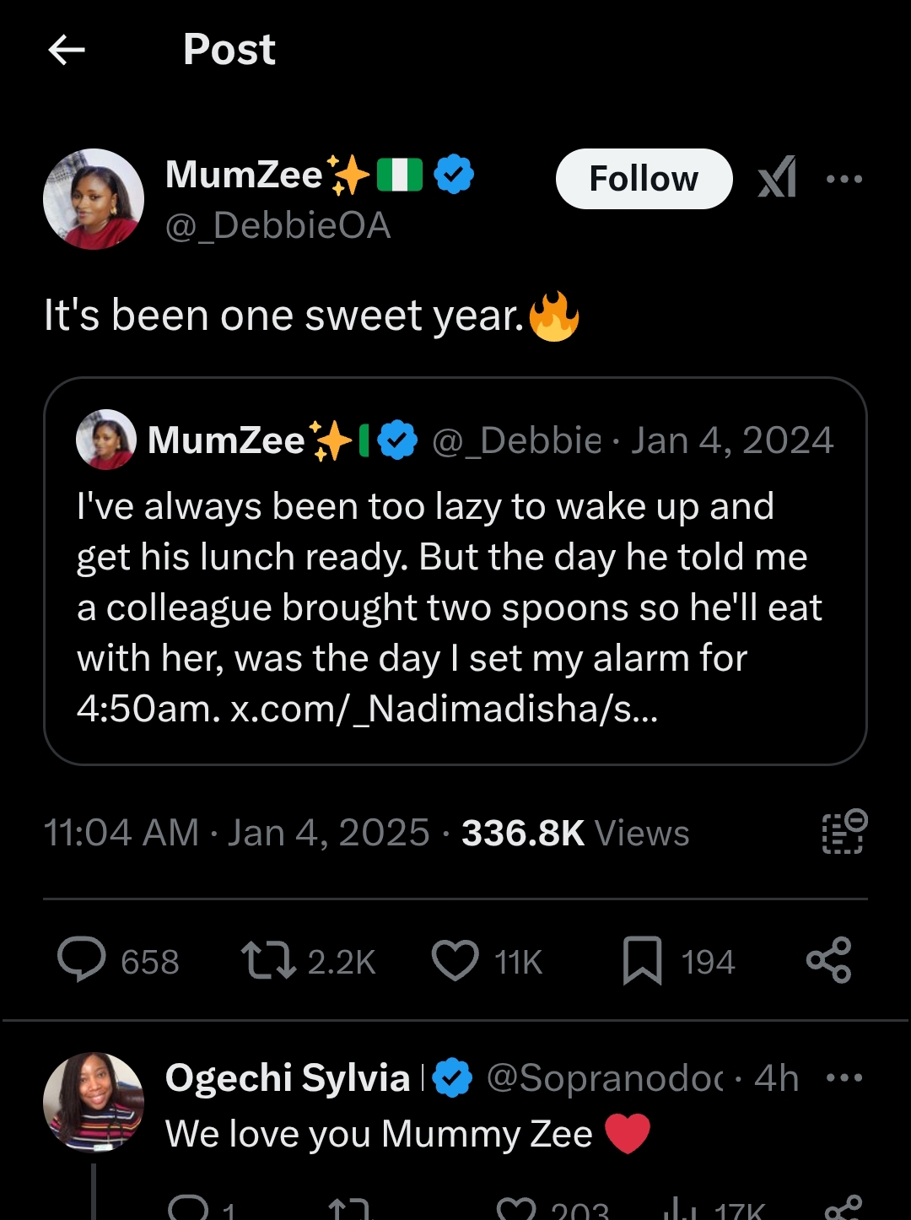Like Ogechi Sylvia's reply
The image size is (911, 1220).
tap(516, 1208)
